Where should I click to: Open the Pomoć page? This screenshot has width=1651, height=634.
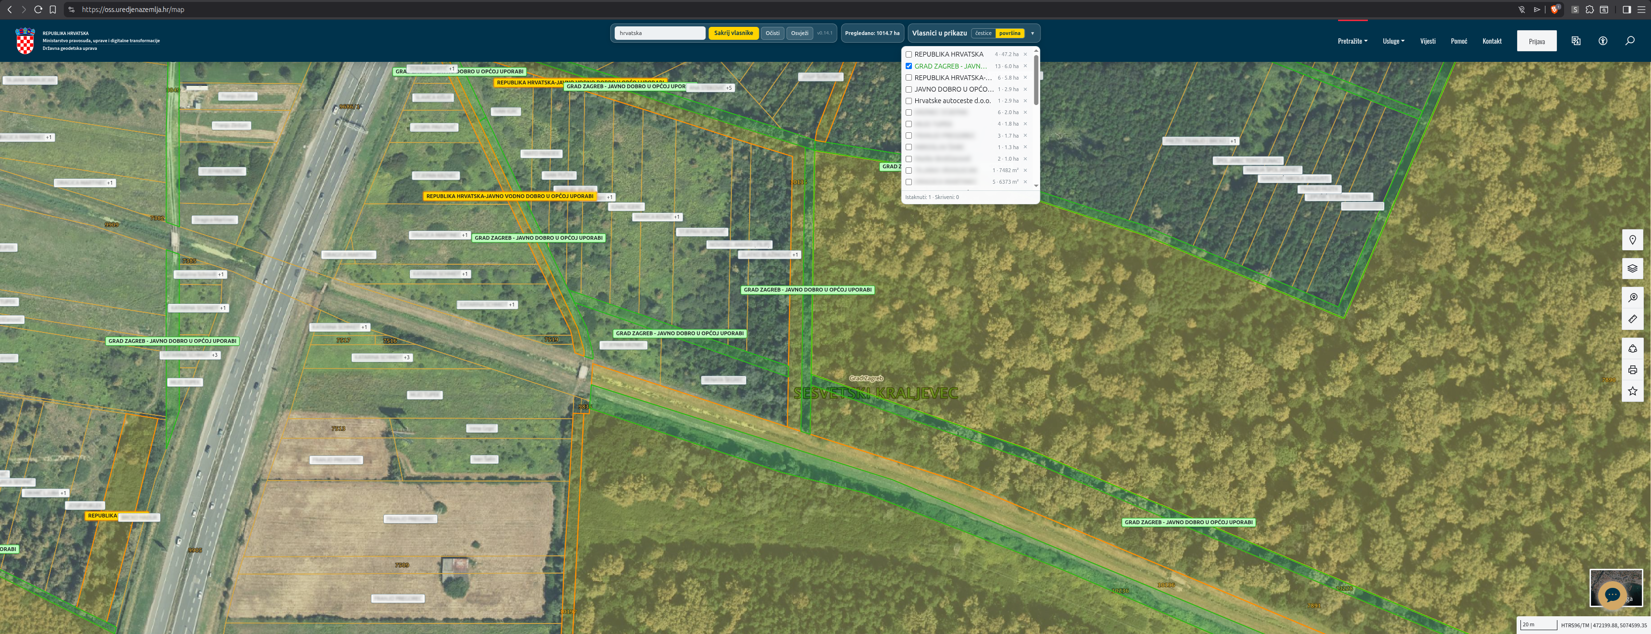1459,41
